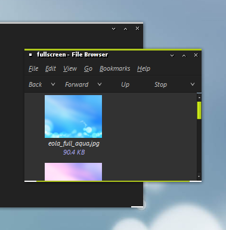Open the File Browser window menu icon

tap(30, 55)
